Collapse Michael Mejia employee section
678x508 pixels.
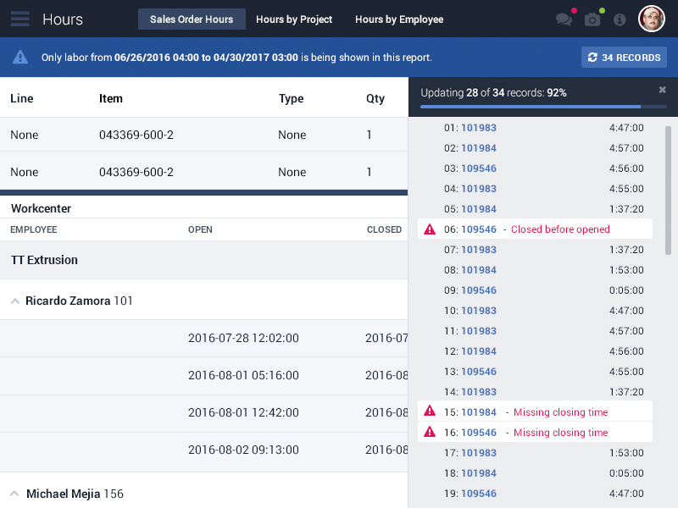pyautogui.click(x=14, y=493)
